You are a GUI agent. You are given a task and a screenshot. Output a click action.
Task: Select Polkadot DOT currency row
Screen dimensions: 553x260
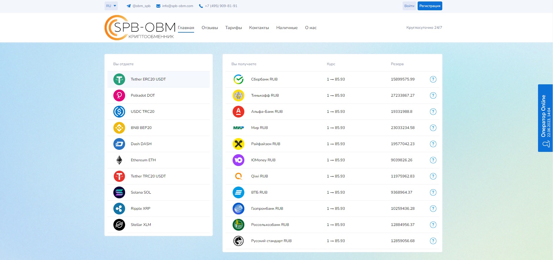pos(159,95)
